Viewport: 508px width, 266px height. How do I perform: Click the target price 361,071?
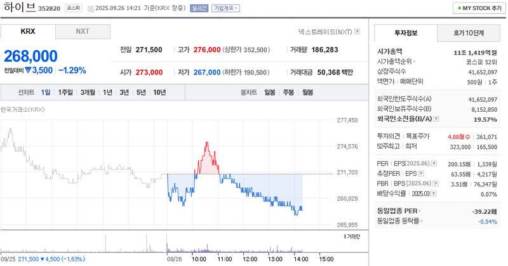pos(486,137)
